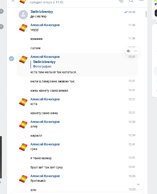Open the avatar in the chat header

tap(23, 1)
